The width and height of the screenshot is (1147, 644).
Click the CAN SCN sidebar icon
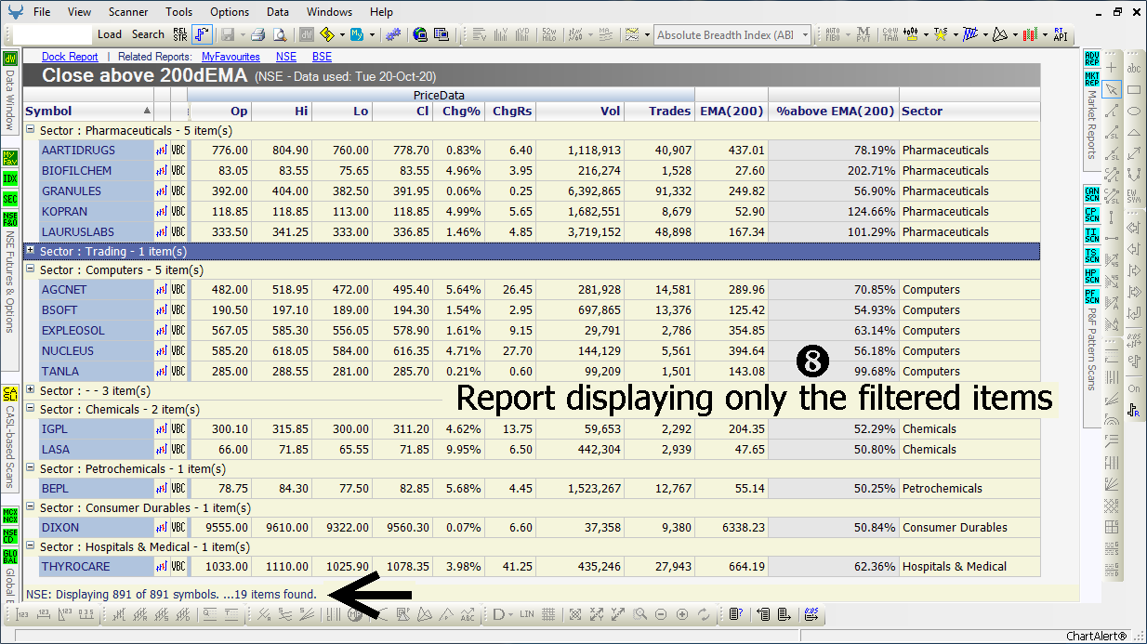[1091, 195]
